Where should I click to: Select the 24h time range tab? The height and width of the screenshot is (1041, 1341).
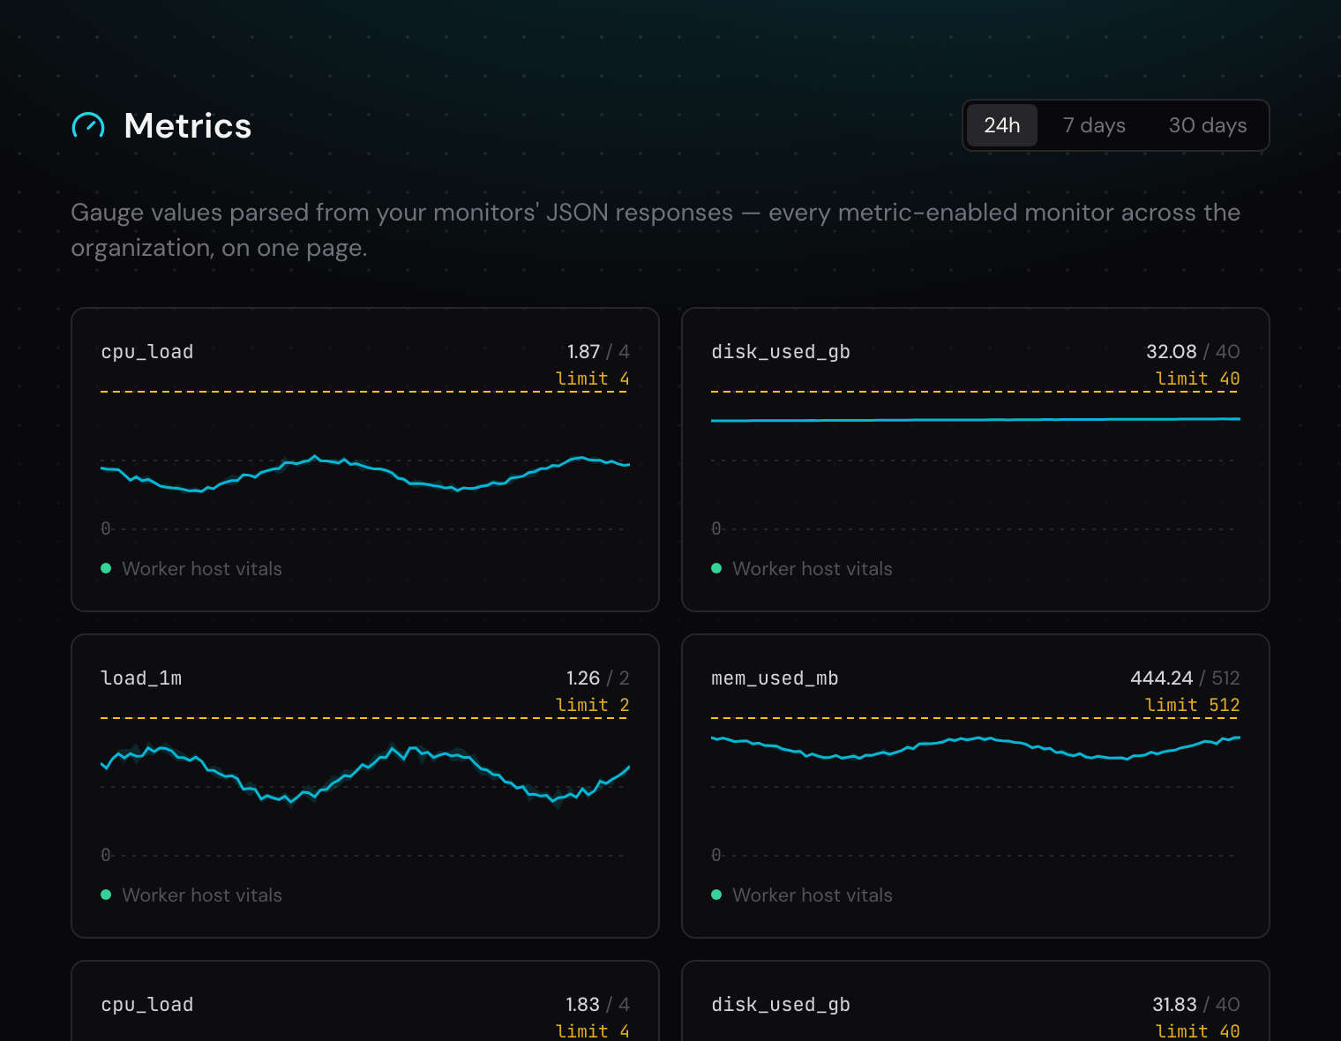point(1002,125)
